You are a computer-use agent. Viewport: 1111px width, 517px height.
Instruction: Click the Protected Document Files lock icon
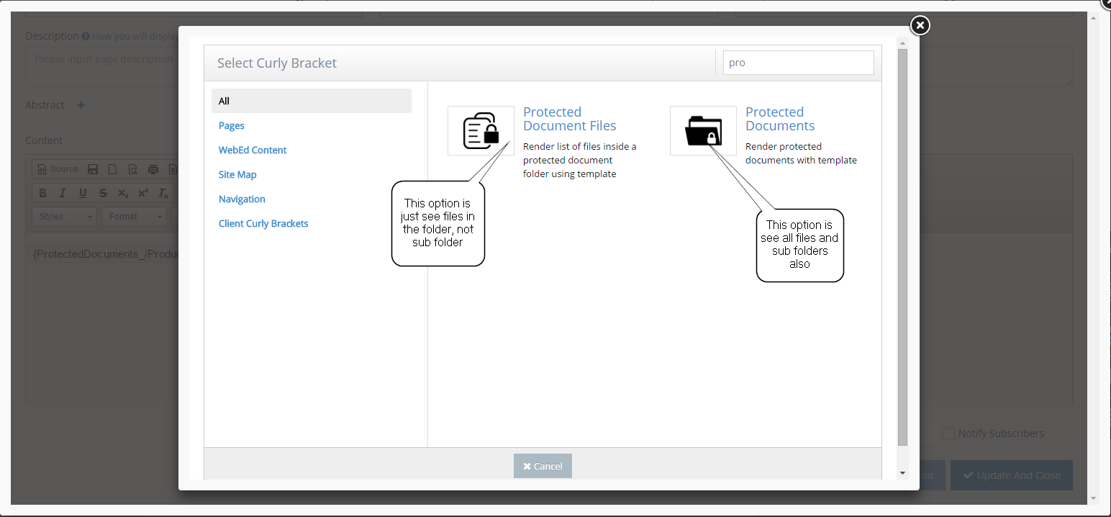[x=481, y=130]
